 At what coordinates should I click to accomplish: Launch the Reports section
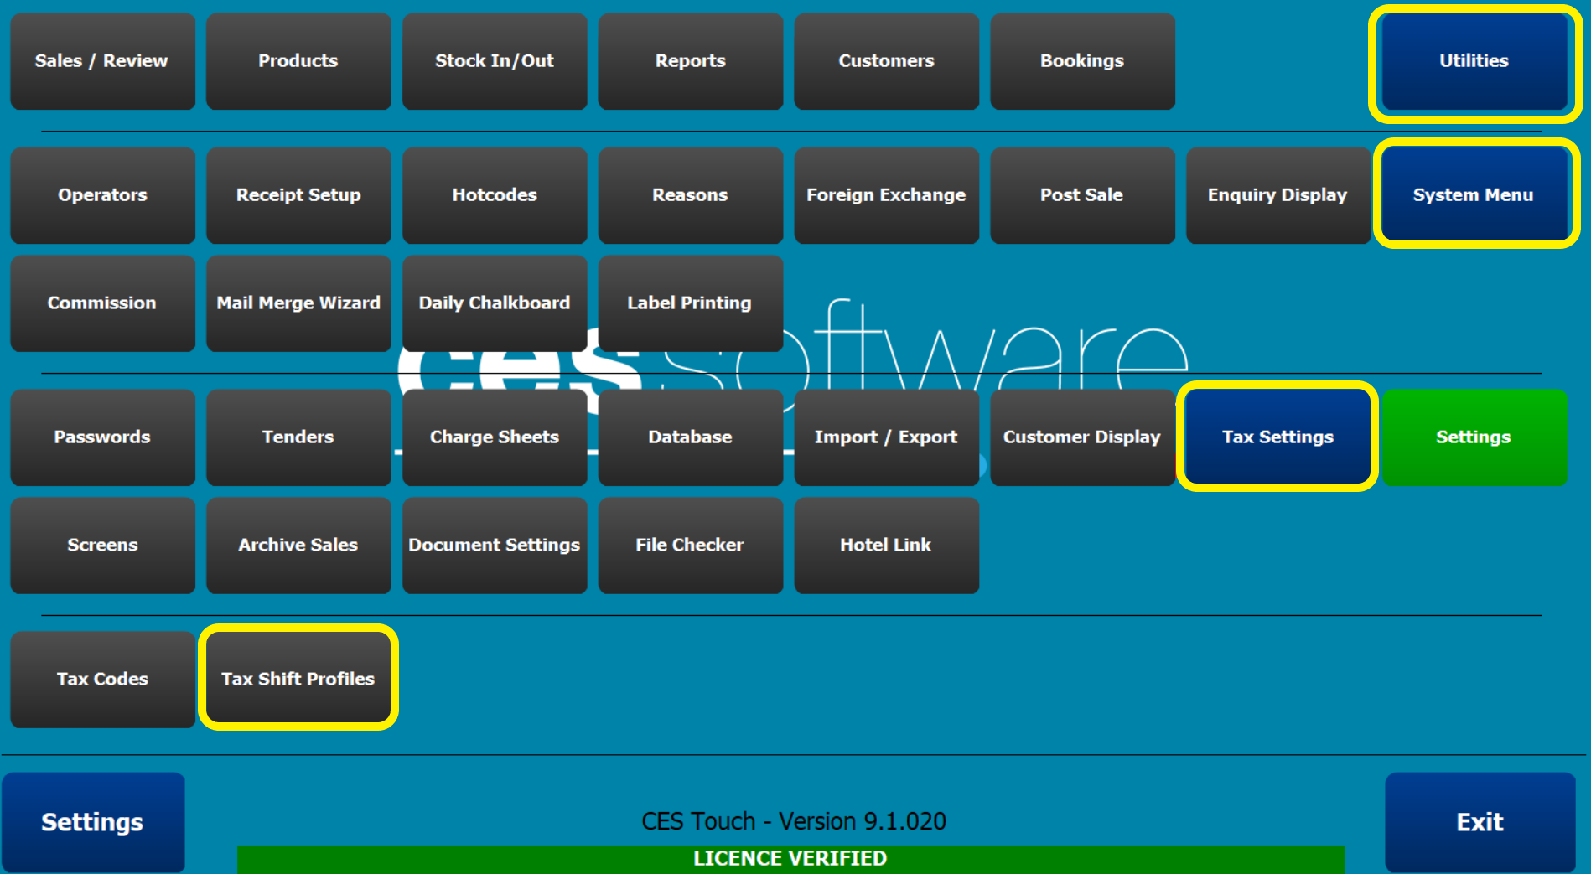(690, 61)
